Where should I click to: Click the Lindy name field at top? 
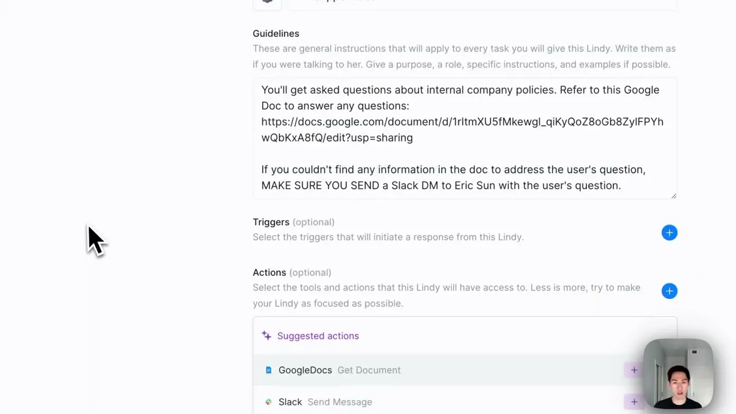(482, 3)
